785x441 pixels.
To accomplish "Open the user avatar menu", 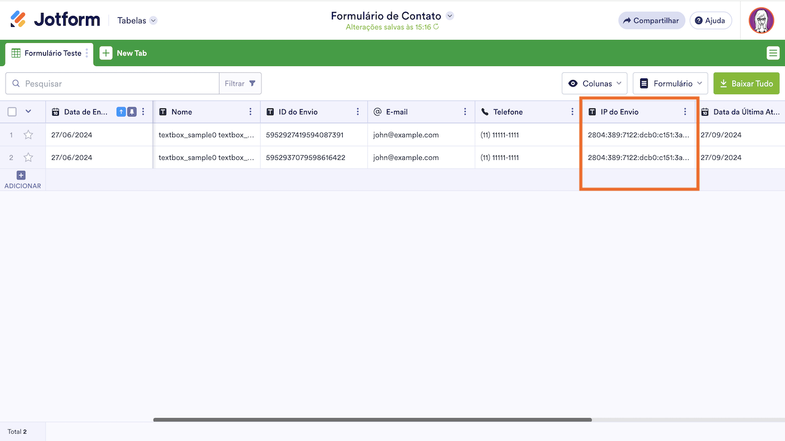I will pyautogui.click(x=761, y=20).
